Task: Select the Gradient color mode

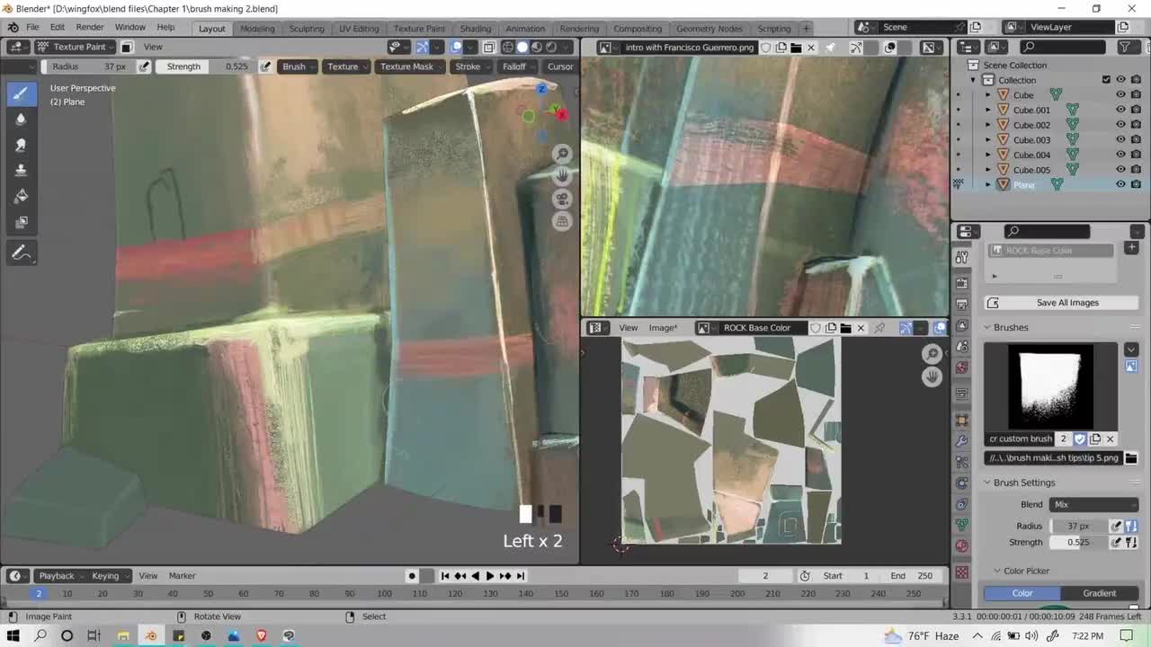Action: (1099, 593)
